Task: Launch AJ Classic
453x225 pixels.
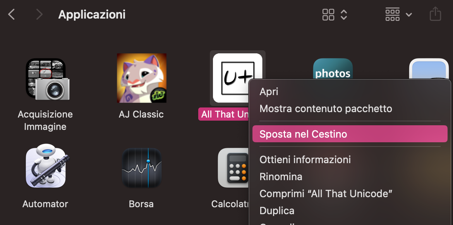Action: [x=141, y=77]
